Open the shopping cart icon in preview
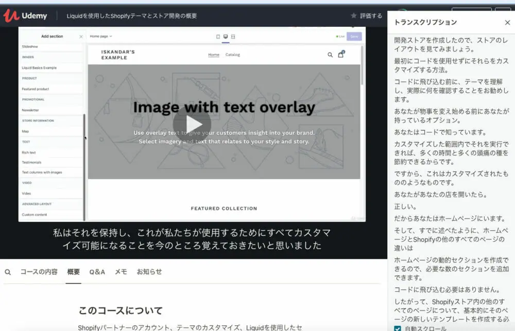 coord(341,55)
